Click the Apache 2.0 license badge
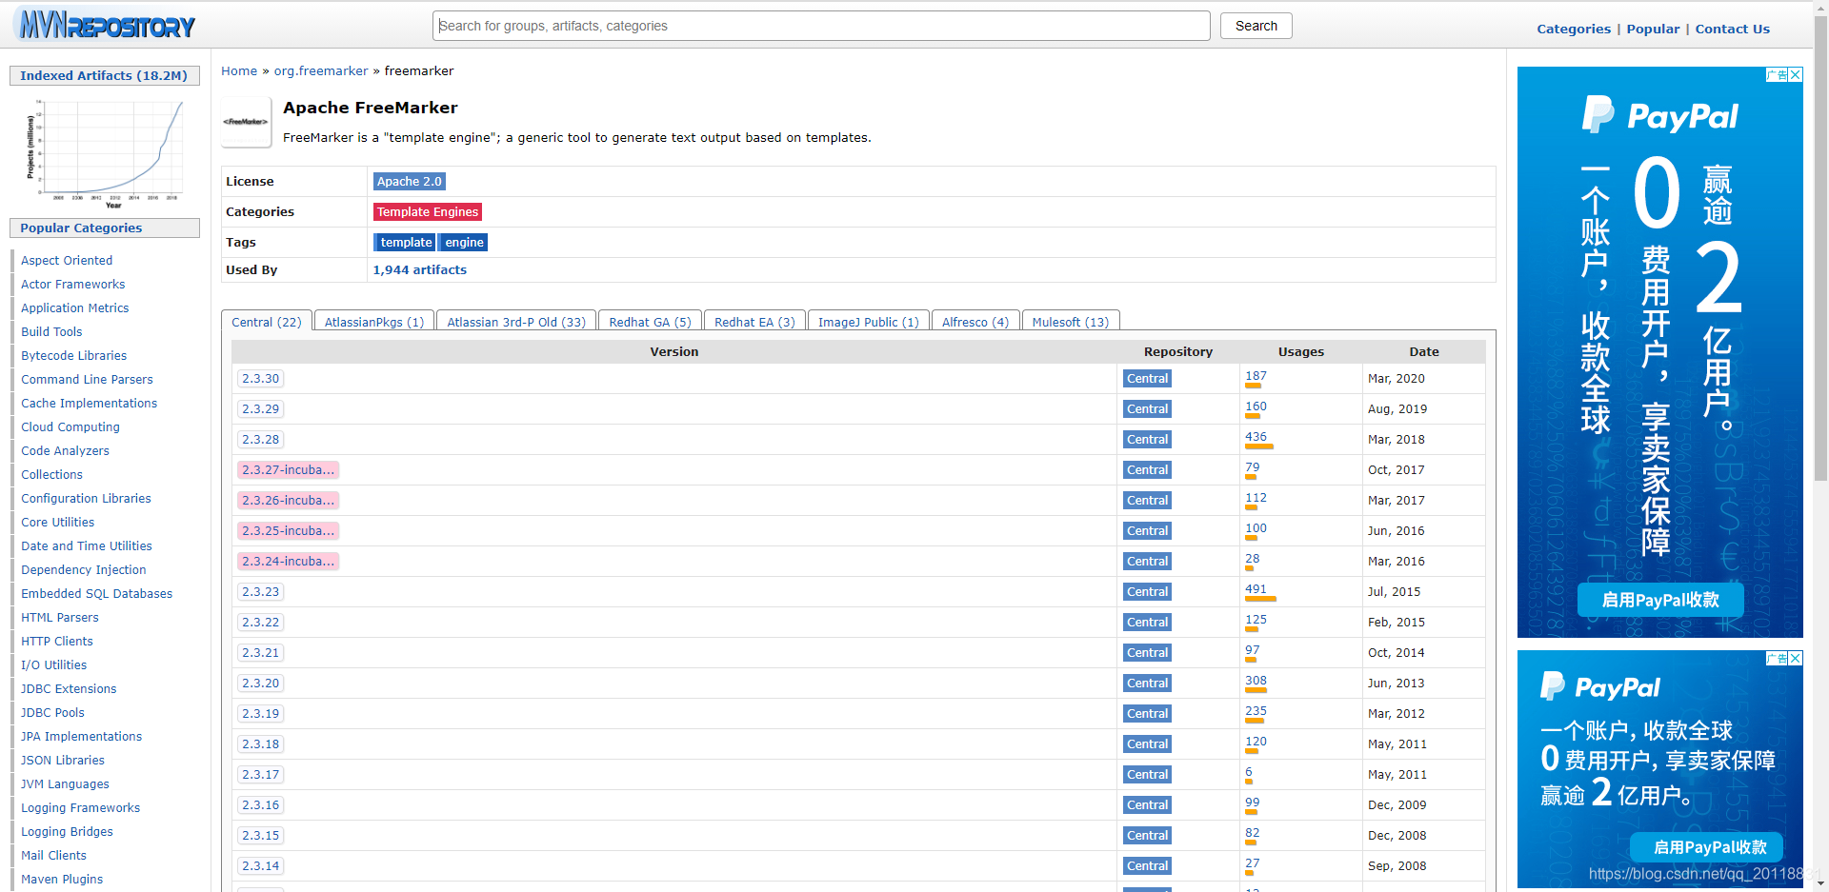Image resolution: width=1829 pixels, height=892 pixels. [x=409, y=181]
